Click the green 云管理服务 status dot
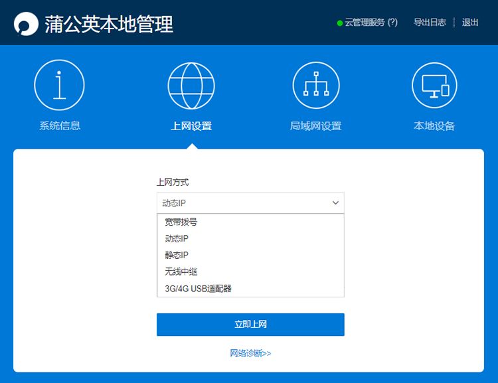Image resolution: width=498 pixels, height=383 pixels. click(339, 23)
